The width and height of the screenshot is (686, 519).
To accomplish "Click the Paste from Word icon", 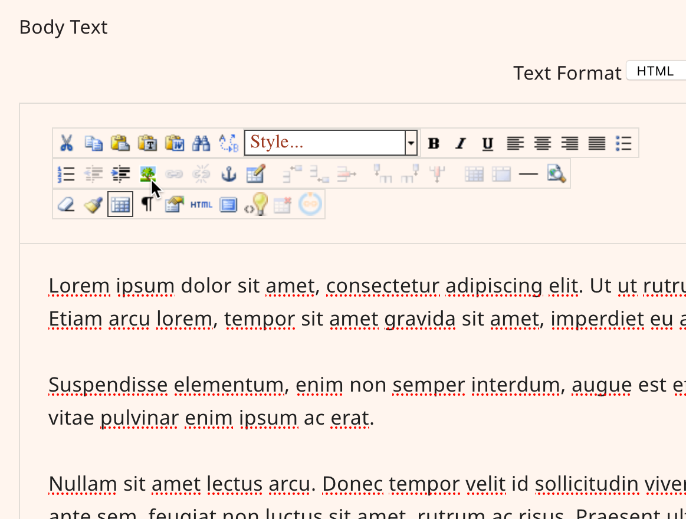I will [174, 143].
